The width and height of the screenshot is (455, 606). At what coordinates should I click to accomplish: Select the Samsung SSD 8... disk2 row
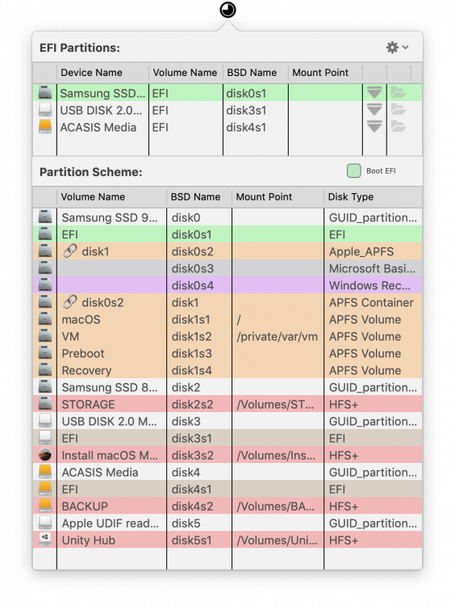(x=227, y=388)
